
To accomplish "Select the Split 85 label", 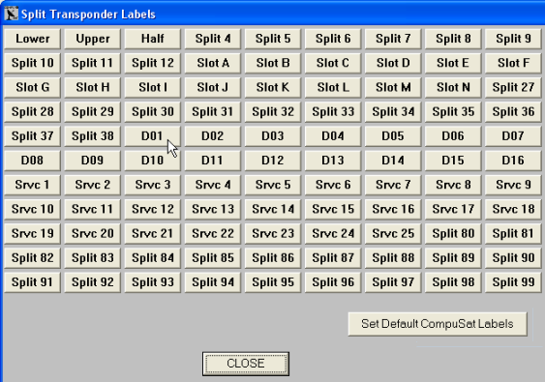I will (213, 257).
